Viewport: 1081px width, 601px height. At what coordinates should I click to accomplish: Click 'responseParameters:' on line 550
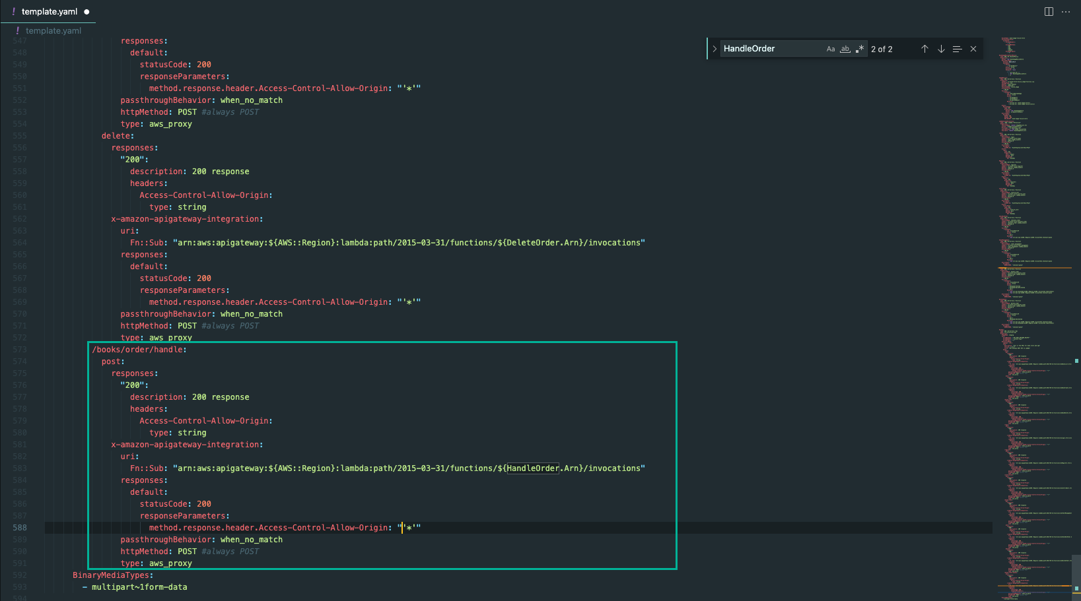tap(184, 77)
